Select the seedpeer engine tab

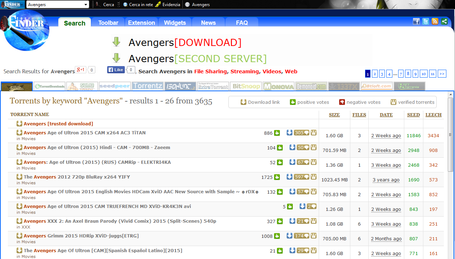tap(115, 86)
